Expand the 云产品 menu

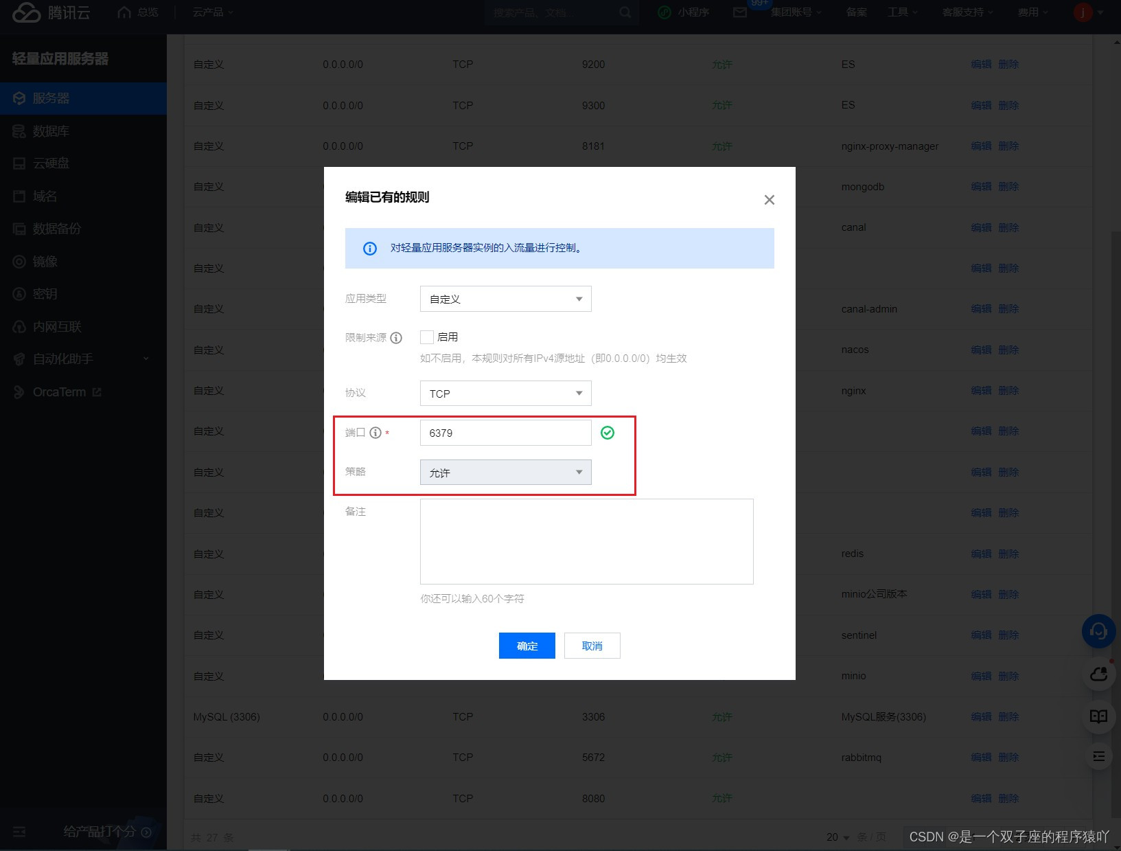213,12
